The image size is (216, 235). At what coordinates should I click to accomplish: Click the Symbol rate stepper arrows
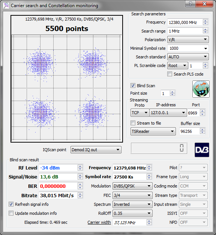[149, 177]
